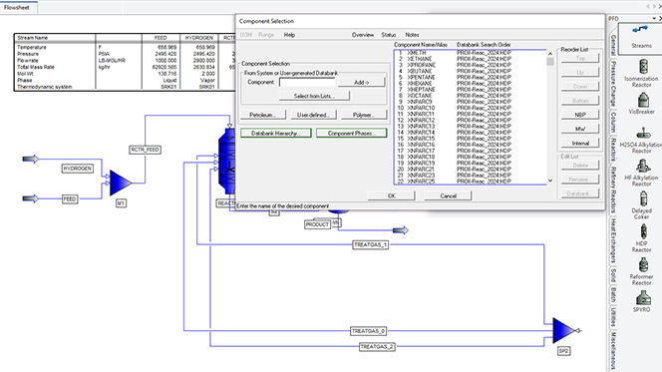Click the Polymer button
Viewport: 662px width, 372px height.
(363, 115)
